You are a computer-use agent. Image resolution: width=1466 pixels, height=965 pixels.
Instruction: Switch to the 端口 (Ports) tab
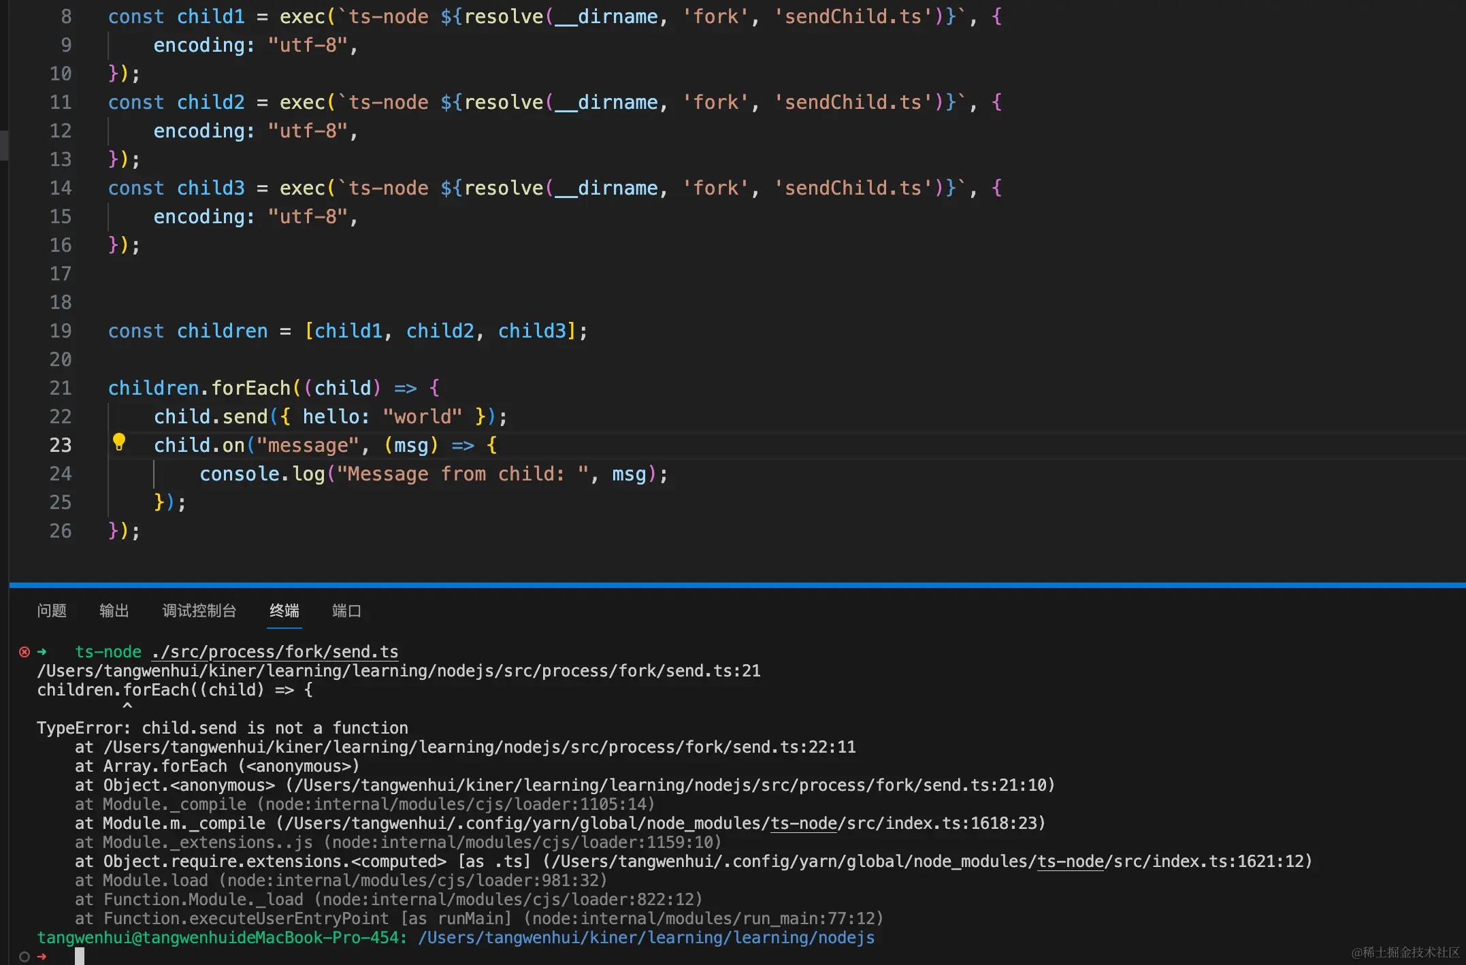pos(346,610)
